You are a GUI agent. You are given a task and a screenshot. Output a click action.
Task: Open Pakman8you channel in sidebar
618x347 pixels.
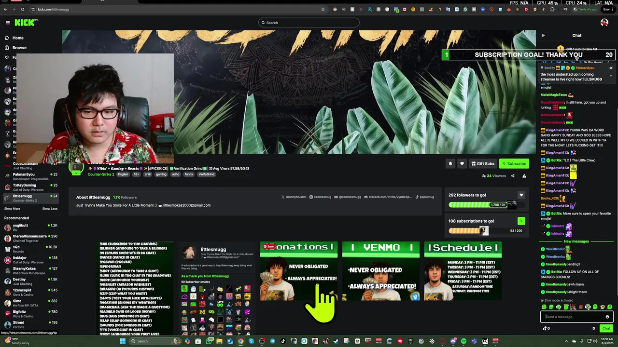point(30,176)
